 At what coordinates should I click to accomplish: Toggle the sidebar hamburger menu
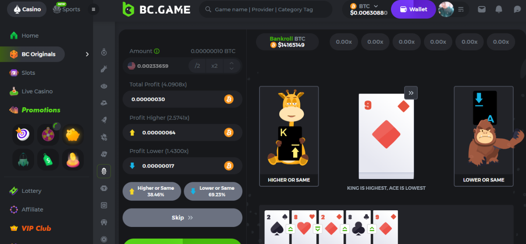point(93,9)
